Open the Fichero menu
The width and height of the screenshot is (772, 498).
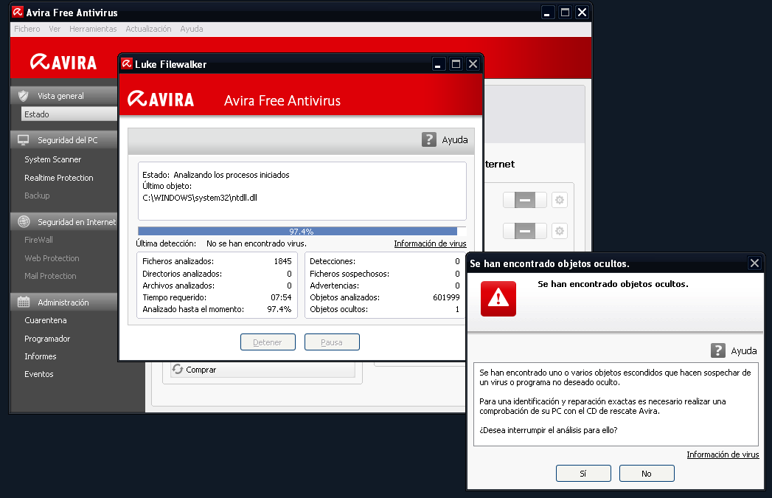click(x=27, y=29)
